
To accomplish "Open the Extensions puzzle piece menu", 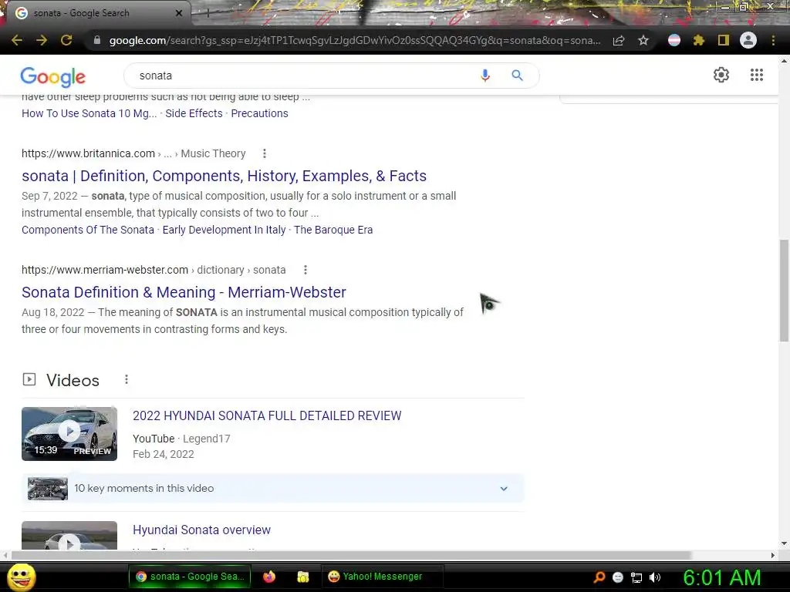I will (x=699, y=40).
